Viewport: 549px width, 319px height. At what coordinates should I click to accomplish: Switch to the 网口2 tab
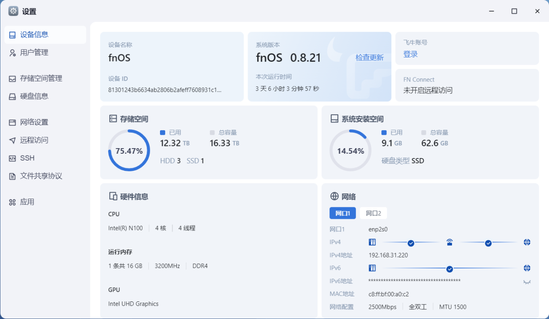point(373,213)
